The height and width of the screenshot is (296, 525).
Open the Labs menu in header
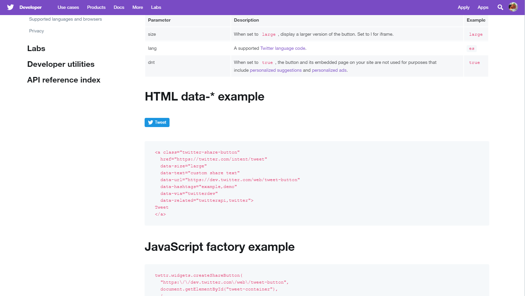[156, 7]
